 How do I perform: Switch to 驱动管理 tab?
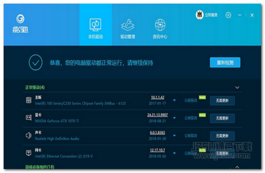(x=128, y=29)
